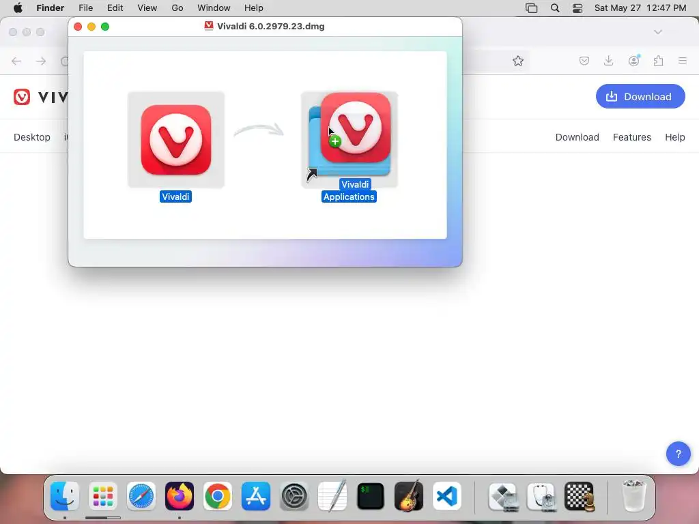
Task: Open Boot Camp Assistant from the Dock
Action: 504,496
